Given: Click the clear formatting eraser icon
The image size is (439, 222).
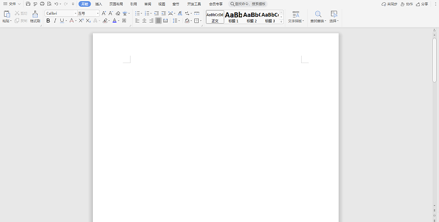Looking at the screenshot, I should tap(118, 13).
